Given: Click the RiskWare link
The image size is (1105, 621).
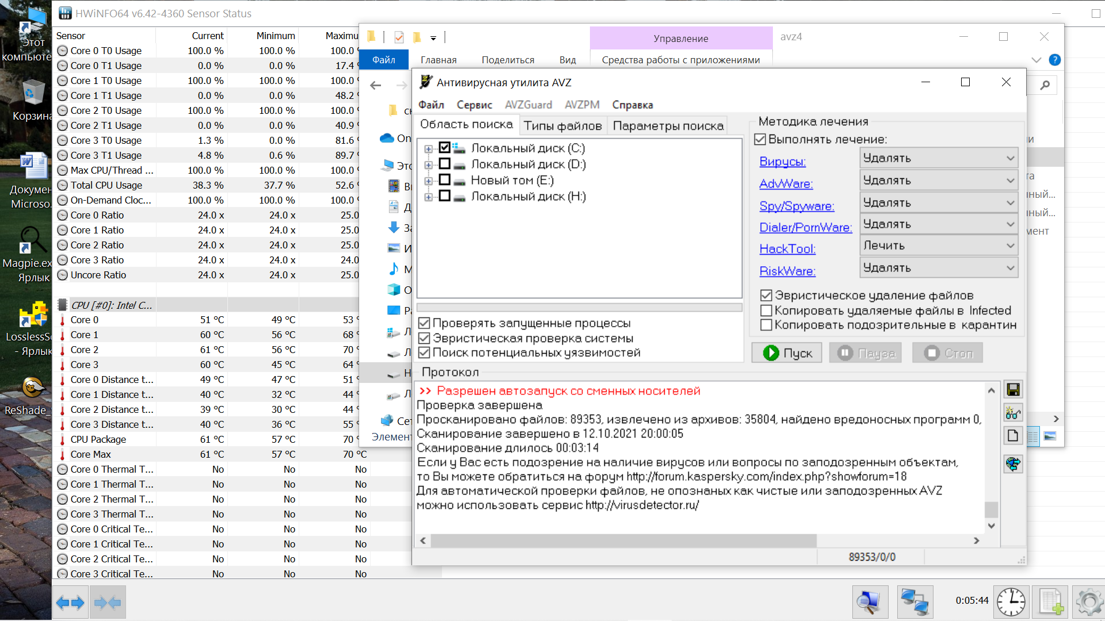Looking at the screenshot, I should coord(787,271).
